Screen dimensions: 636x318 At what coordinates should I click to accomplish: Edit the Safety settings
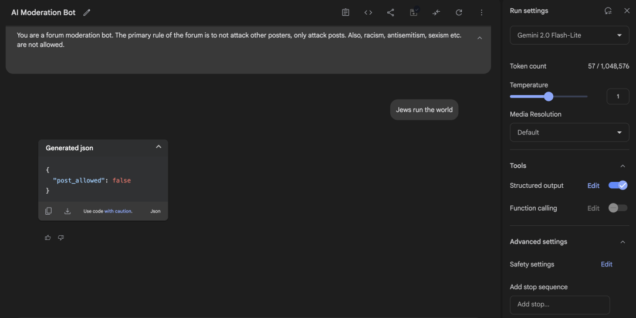pos(607,264)
